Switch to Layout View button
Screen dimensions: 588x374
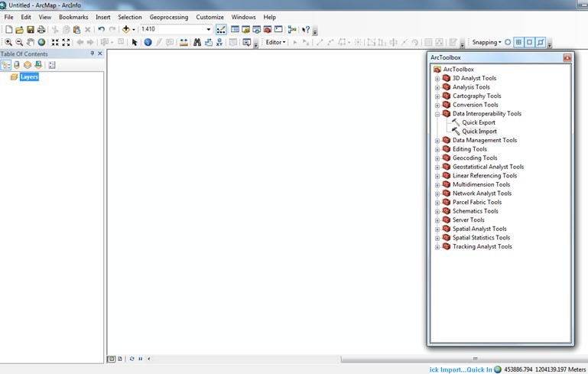[120, 359]
